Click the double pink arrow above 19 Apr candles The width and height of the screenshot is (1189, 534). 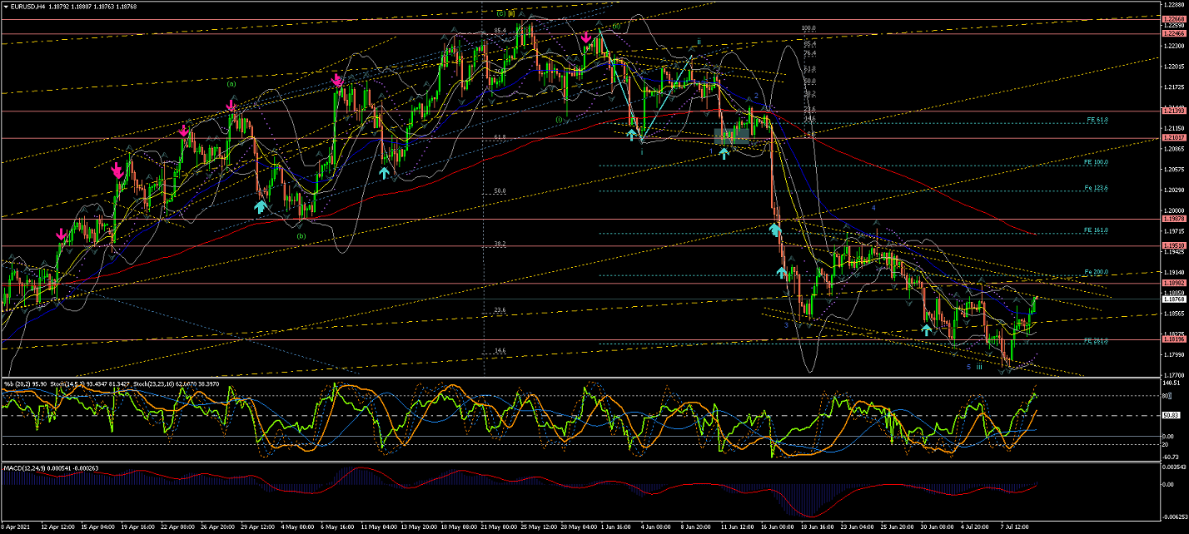117,170
